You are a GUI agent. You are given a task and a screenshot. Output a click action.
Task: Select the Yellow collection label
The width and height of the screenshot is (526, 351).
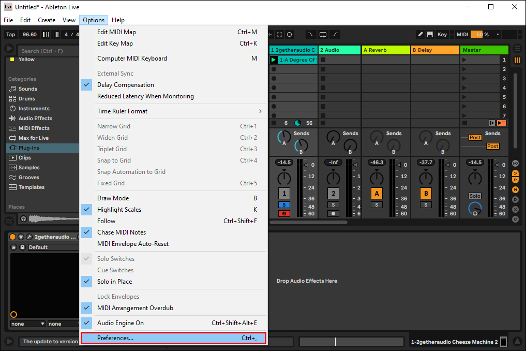(x=26, y=60)
